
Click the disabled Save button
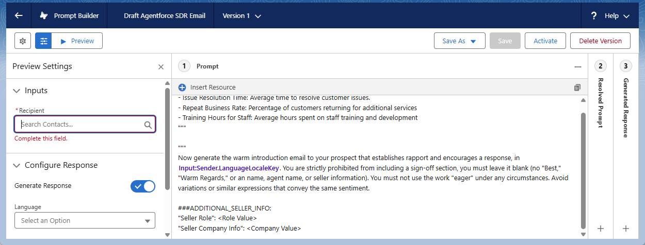pyautogui.click(x=505, y=41)
